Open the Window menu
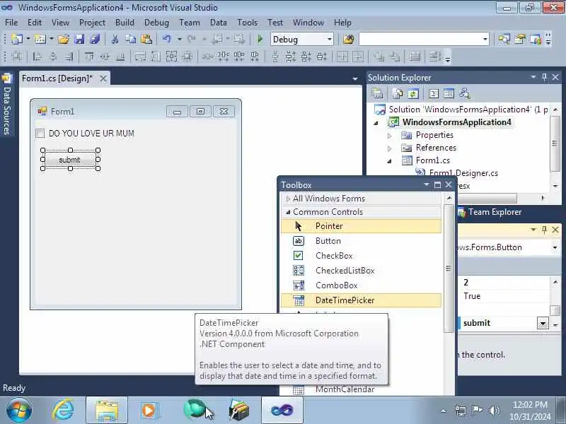566x424 pixels. (308, 23)
